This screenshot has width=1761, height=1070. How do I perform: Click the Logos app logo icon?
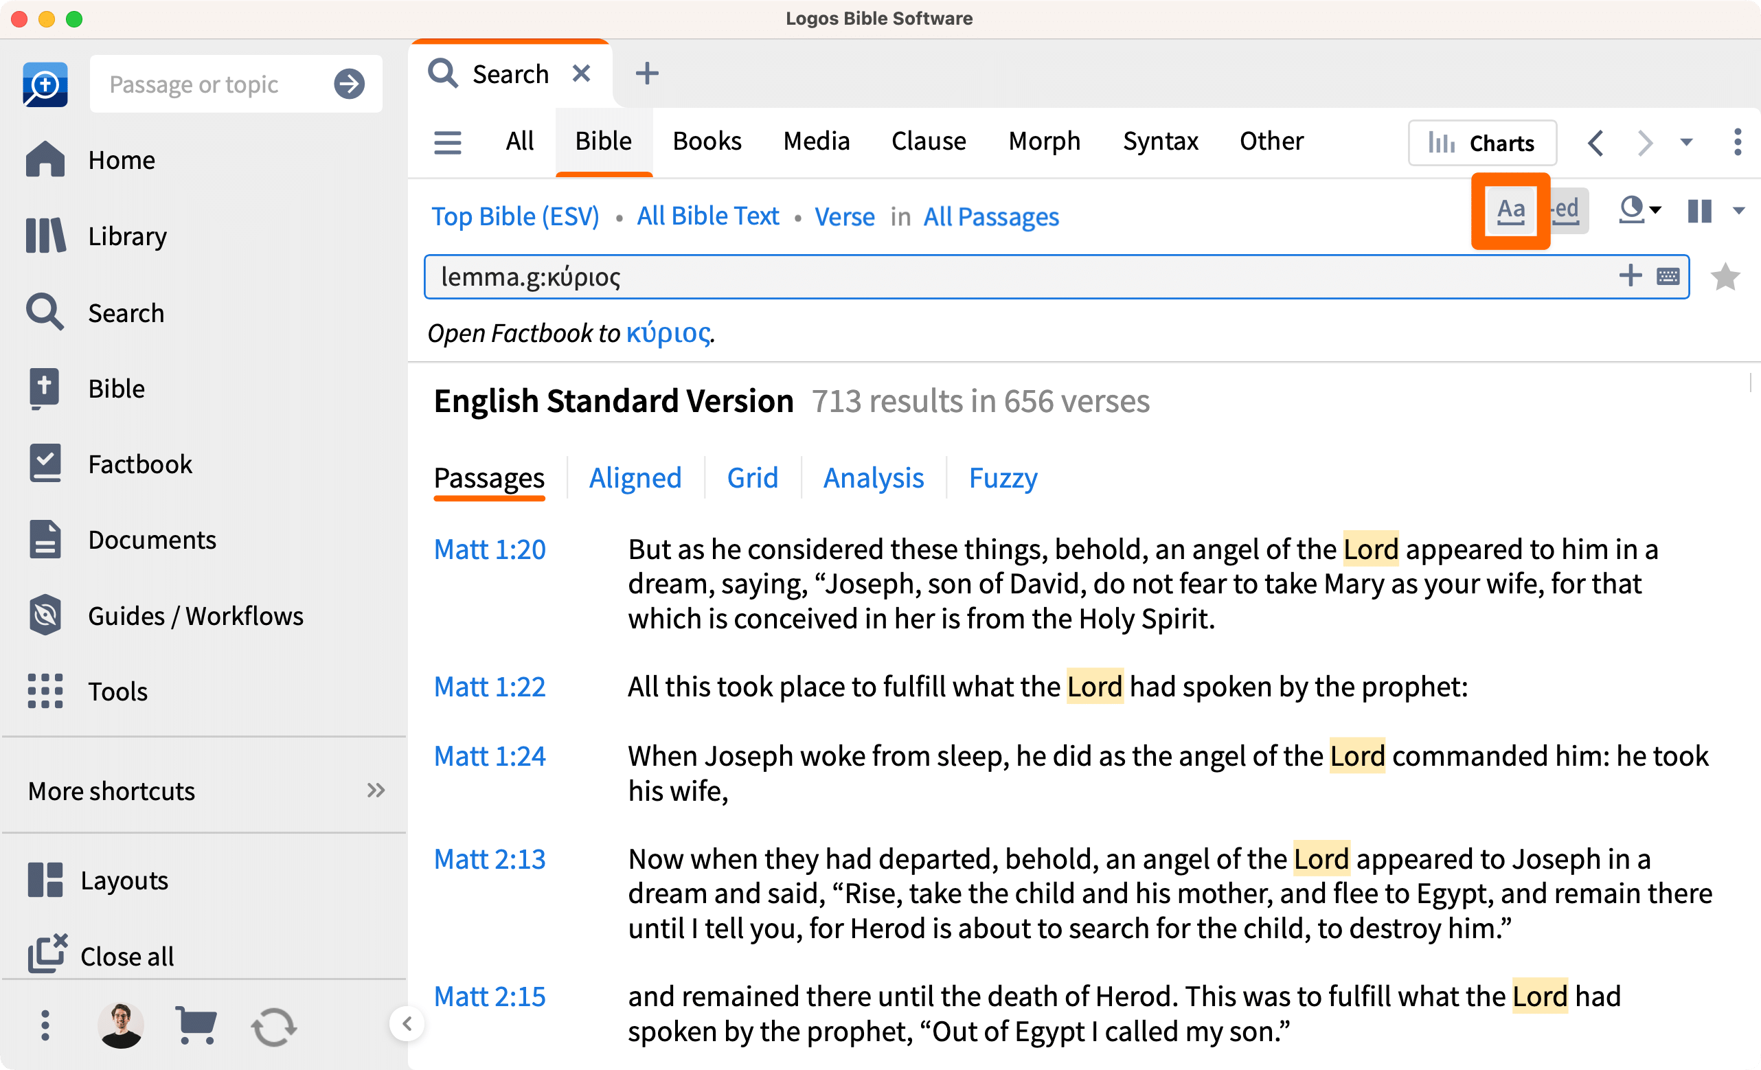pos(45,84)
